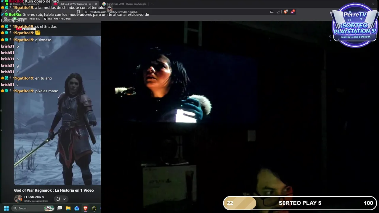Select chat message 'guionaso' from 19gatito19
379x213 pixels.
(x=43, y=40)
